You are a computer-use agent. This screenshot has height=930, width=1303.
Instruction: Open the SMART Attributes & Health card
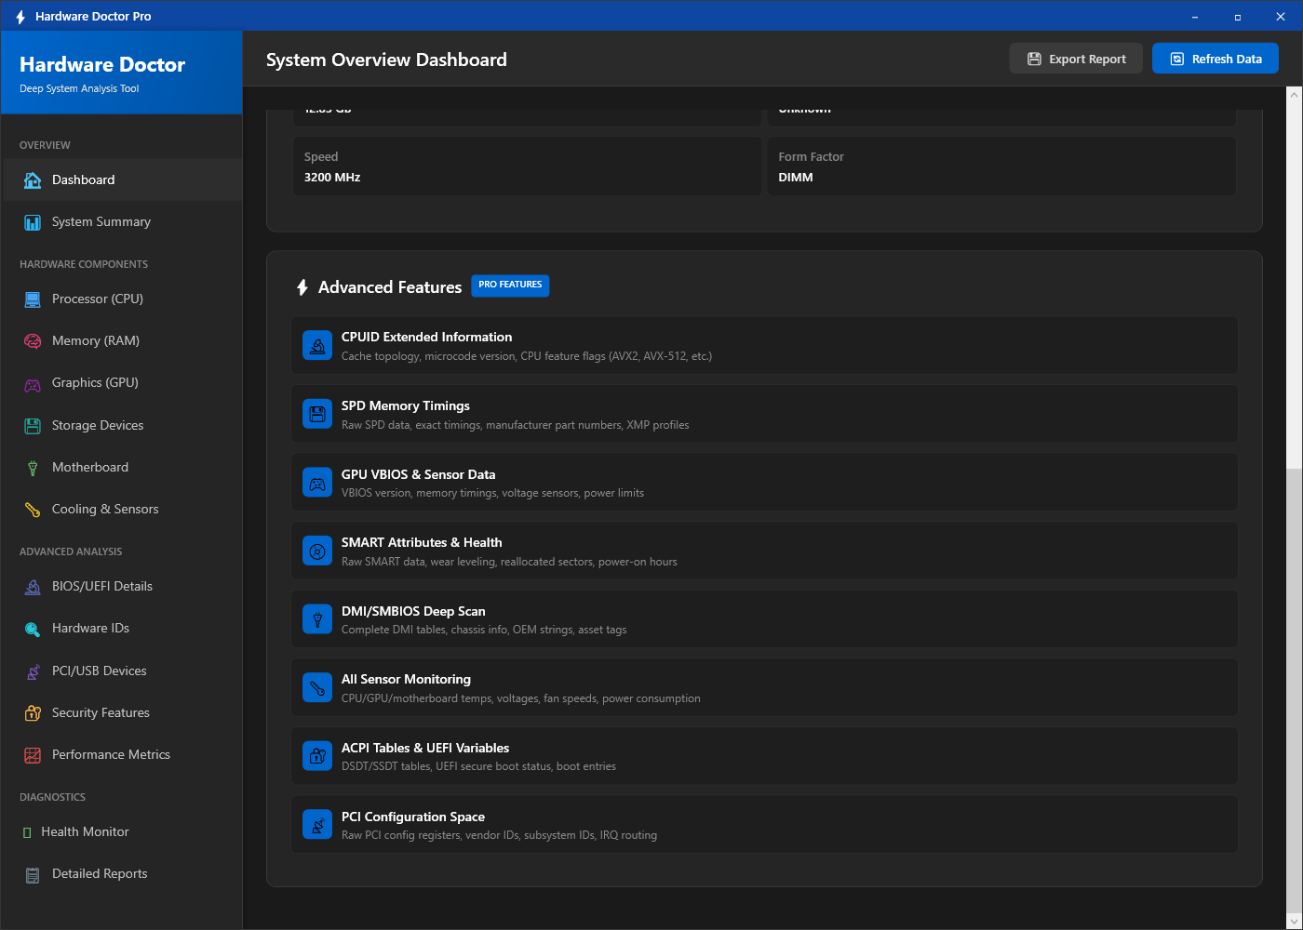[765, 551]
